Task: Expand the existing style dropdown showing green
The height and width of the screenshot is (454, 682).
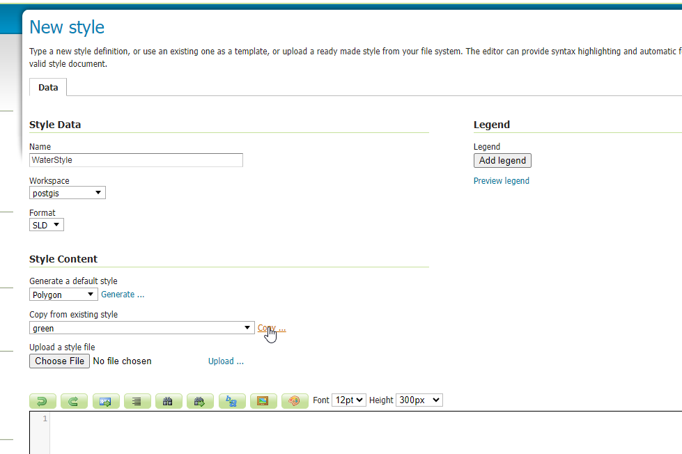Action: pyautogui.click(x=141, y=328)
